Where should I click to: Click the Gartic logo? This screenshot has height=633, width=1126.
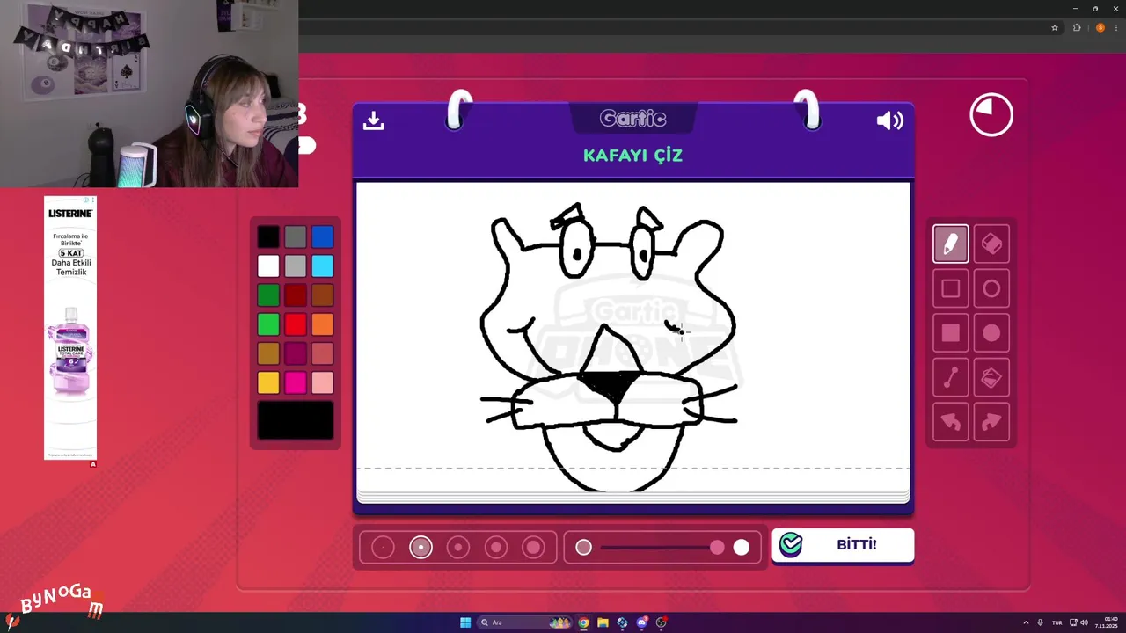point(633,118)
